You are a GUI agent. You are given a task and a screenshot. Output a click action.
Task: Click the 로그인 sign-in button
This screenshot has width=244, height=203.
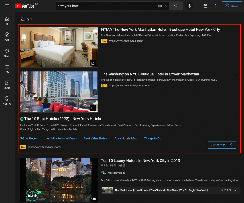(x=232, y=6)
